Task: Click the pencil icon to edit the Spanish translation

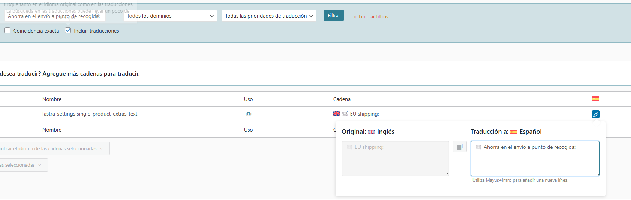Action: pyautogui.click(x=595, y=114)
